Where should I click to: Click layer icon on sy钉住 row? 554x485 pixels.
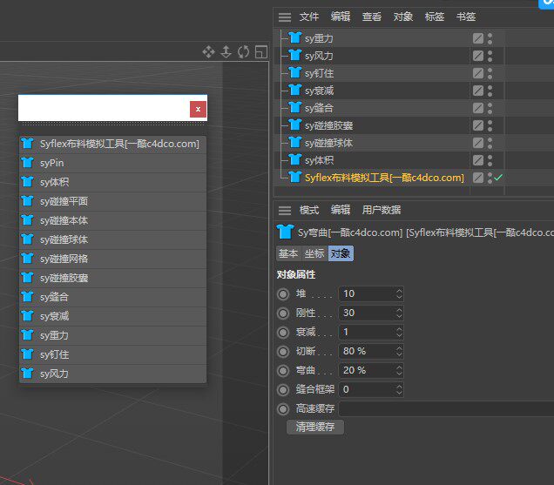click(x=478, y=73)
